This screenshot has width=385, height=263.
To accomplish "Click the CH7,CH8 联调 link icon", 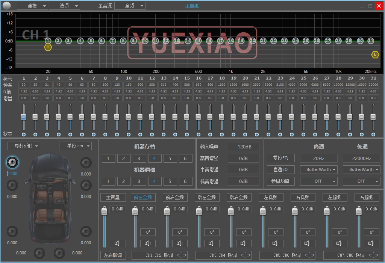I will tap(373, 255).
